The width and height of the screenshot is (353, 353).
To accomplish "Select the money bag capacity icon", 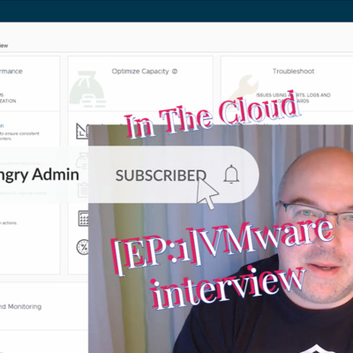I will pos(87,89).
